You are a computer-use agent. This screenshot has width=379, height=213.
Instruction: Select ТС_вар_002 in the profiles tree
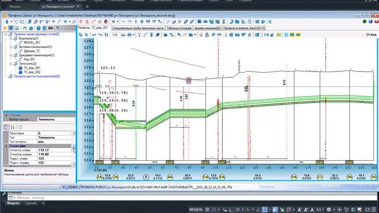coord(32,72)
